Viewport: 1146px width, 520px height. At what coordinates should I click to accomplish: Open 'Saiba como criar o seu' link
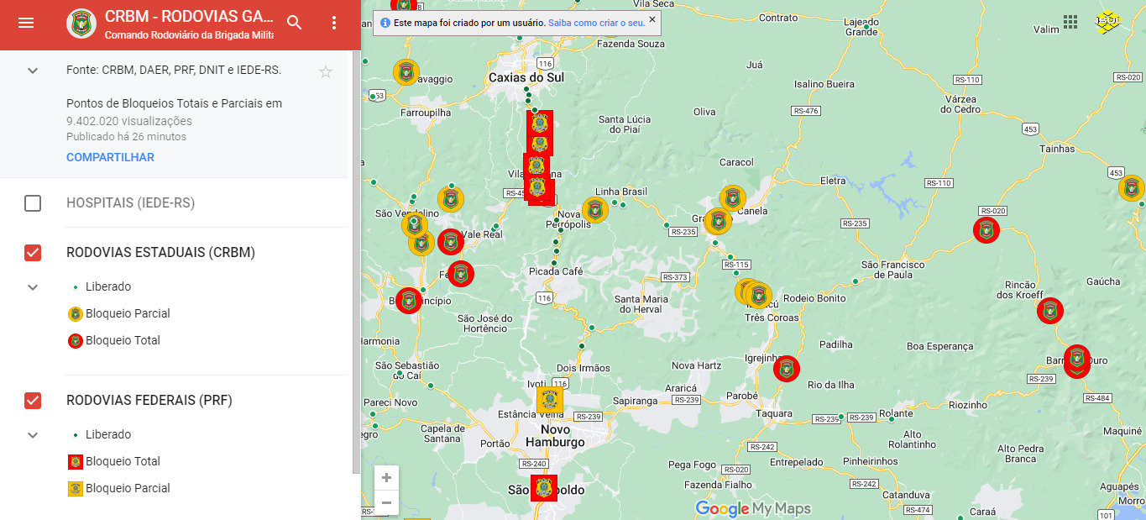(x=596, y=24)
